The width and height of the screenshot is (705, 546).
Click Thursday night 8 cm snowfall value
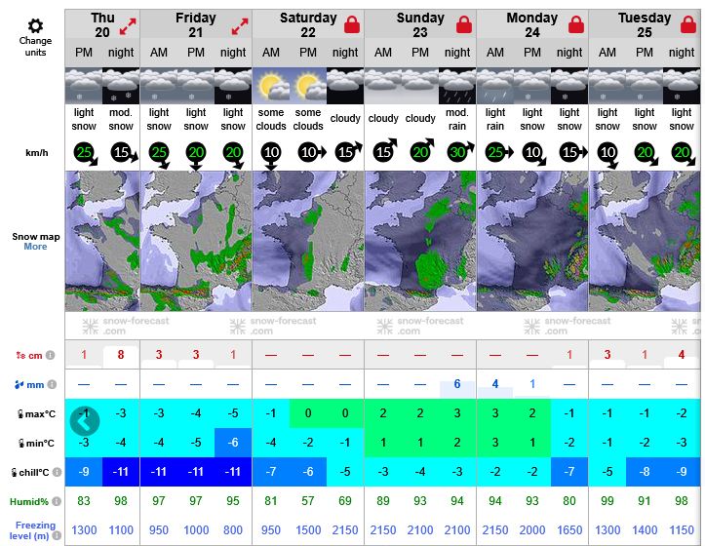[121, 355]
